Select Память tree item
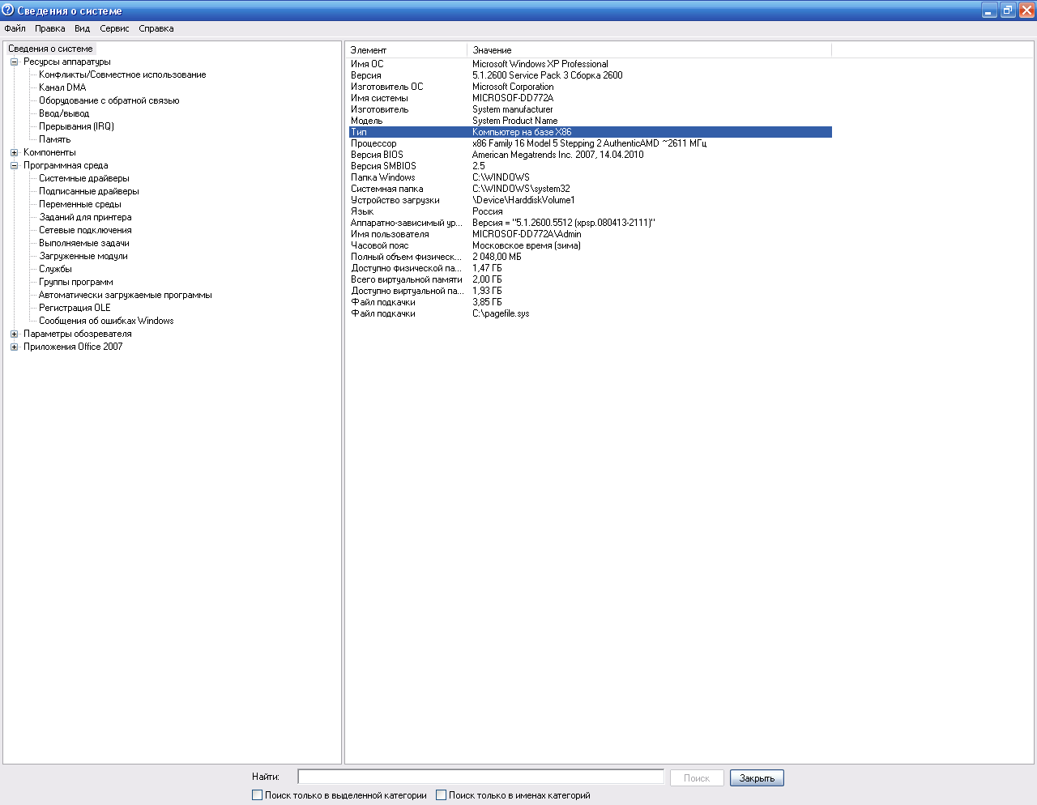Screen dimensions: 1037x805 click(54, 139)
